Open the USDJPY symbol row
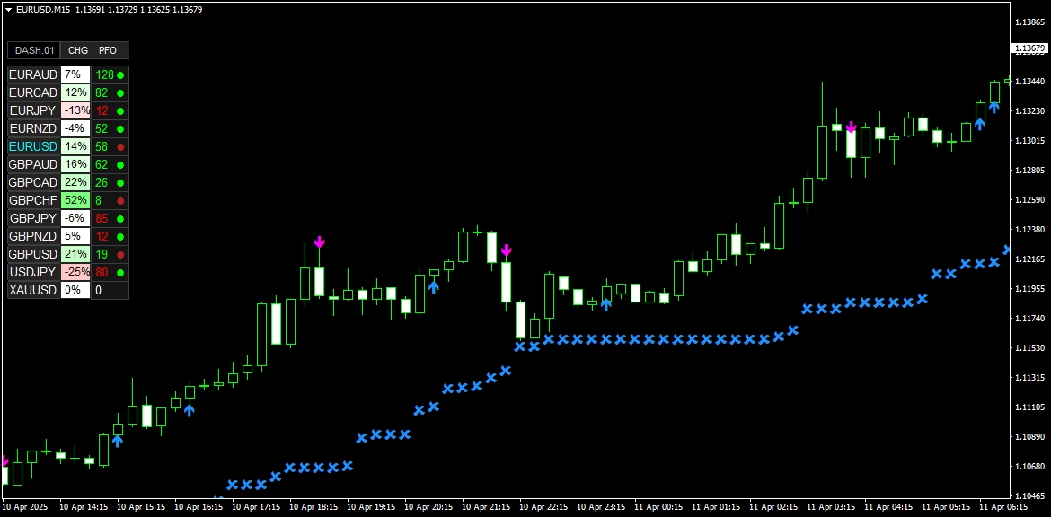This screenshot has width=1051, height=517. coord(33,272)
